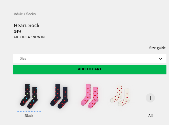169x125 pixels.
Task: Click the Black color label
Action: point(29,116)
